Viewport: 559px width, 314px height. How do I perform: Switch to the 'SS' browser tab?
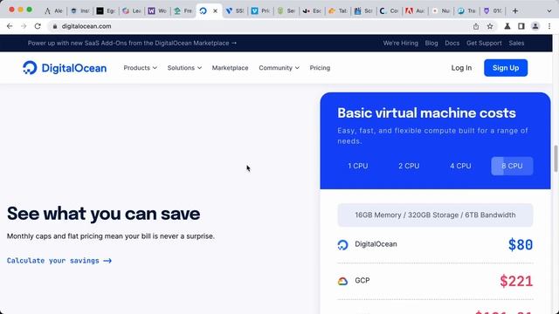[235, 11]
